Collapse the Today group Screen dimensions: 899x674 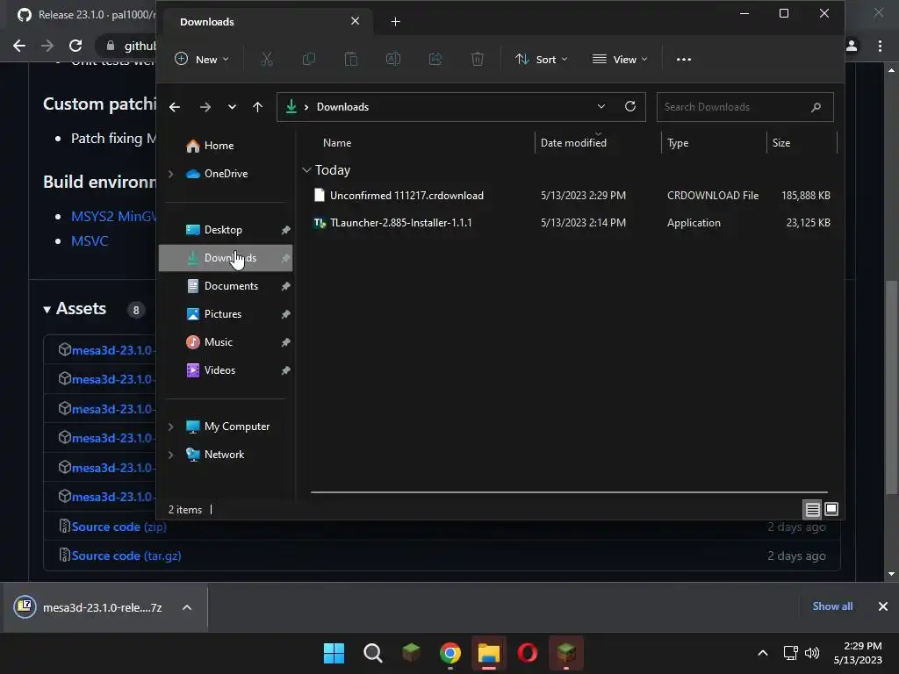pyautogui.click(x=306, y=170)
